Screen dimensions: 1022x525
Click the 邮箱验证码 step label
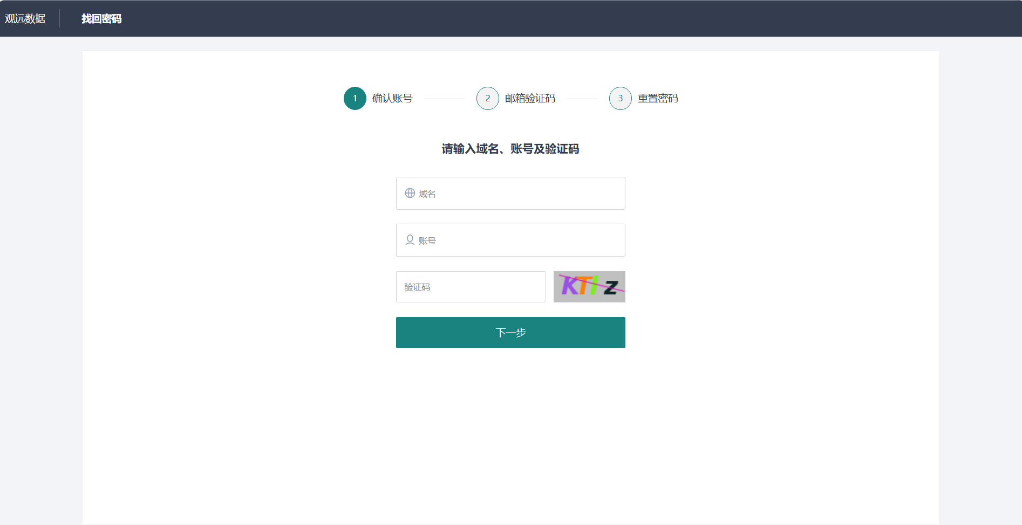tap(530, 99)
